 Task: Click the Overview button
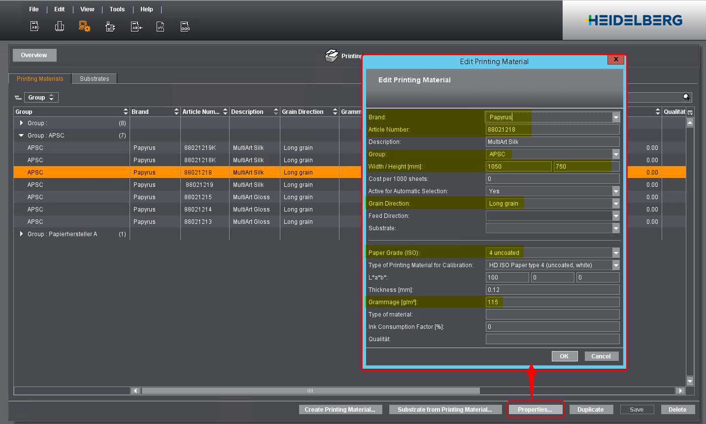coord(34,55)
